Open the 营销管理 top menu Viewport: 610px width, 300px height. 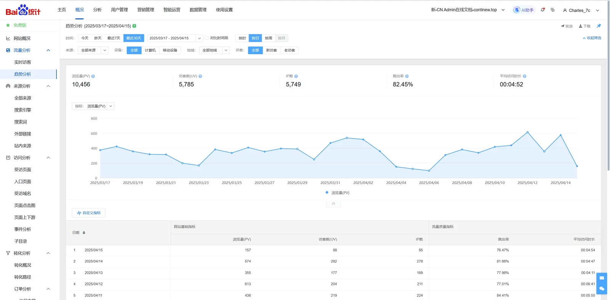[146, 10]
